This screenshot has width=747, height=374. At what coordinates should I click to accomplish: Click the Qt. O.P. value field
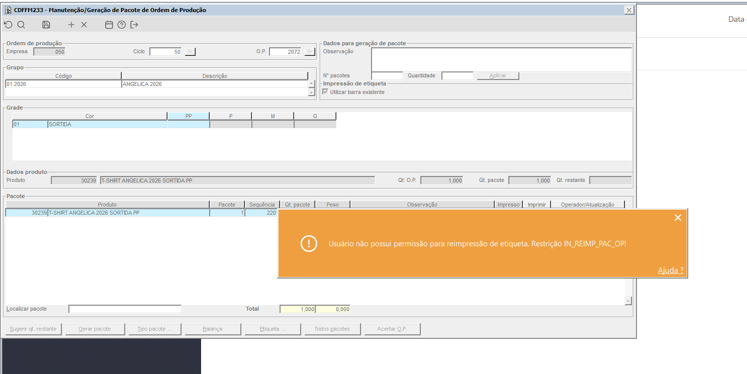pos(442,180)
